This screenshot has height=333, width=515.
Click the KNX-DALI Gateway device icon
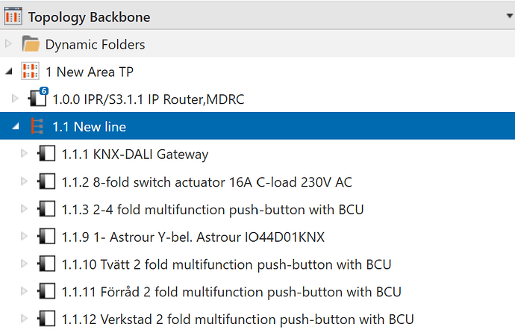click(47, 155)
